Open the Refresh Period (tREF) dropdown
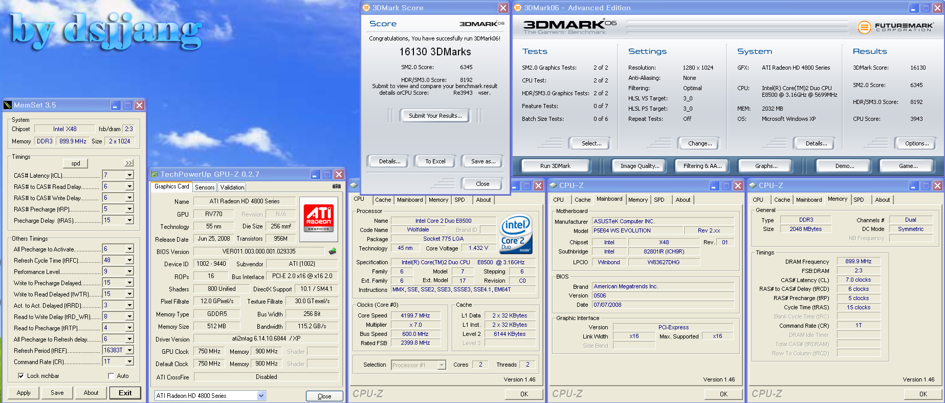945x403 pixels. [129, 350]
